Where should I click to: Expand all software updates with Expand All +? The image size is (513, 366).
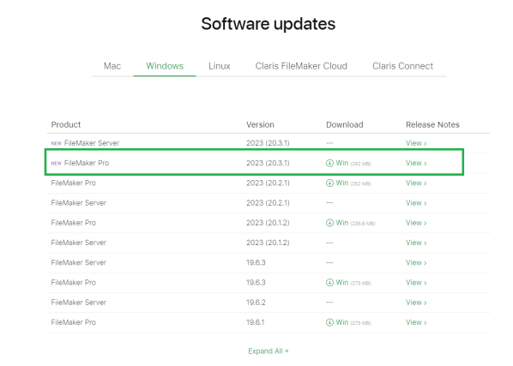pos(269,351)
